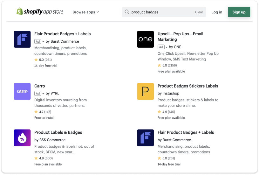
Task: Open the Flair icon in the non-ad listing
Action: [x=145, y=138]
